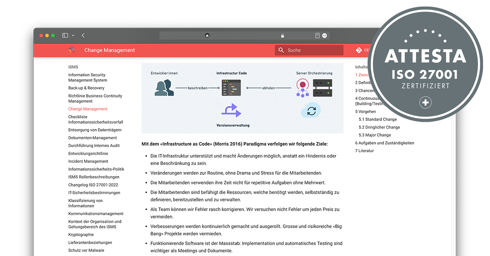Click the git repository icon in header

point(359,50)
